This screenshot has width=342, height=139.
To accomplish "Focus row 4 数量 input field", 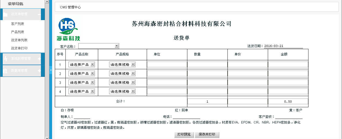I will point(207,91).
